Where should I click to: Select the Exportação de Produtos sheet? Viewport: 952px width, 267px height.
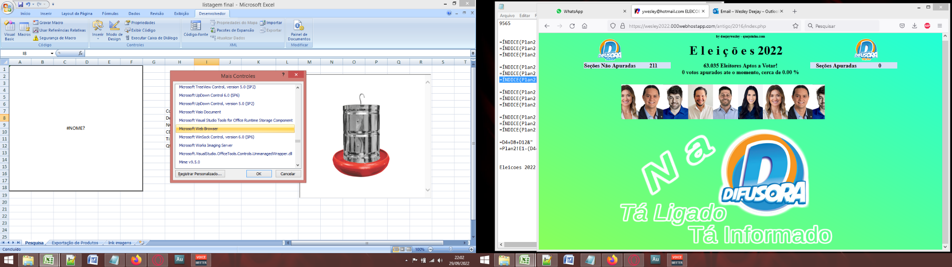(75, 243)
